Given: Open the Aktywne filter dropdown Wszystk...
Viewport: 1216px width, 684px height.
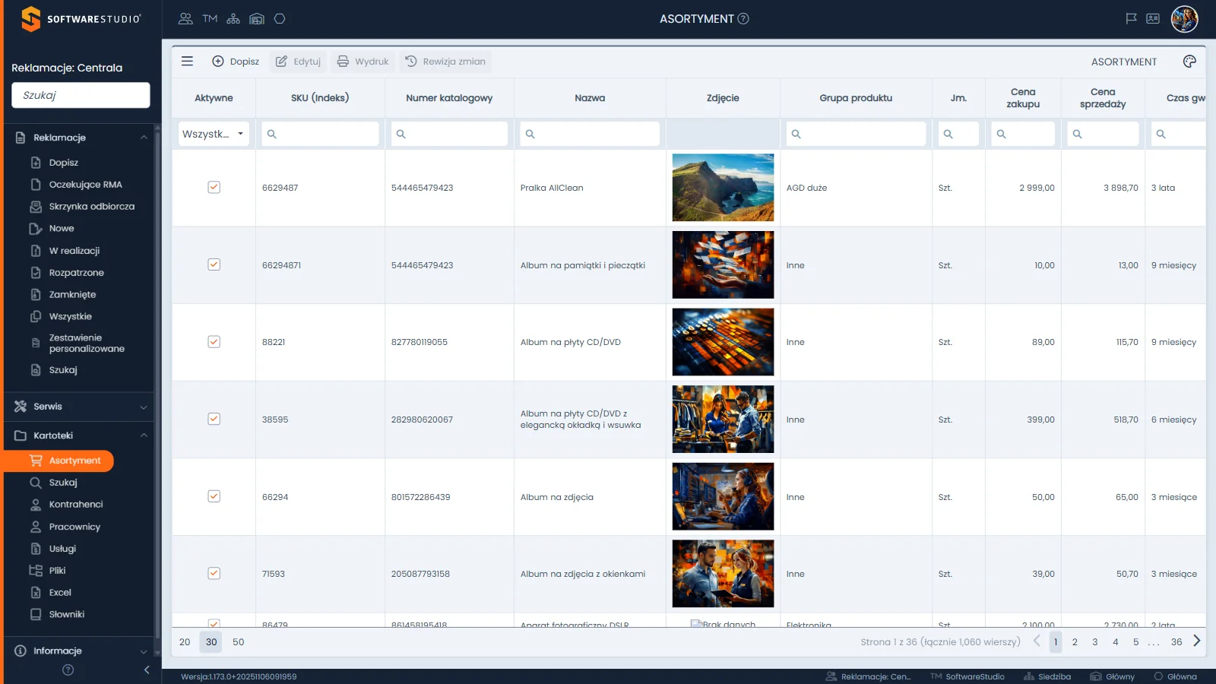Looking at the screenshot, I should coord(214,134).
